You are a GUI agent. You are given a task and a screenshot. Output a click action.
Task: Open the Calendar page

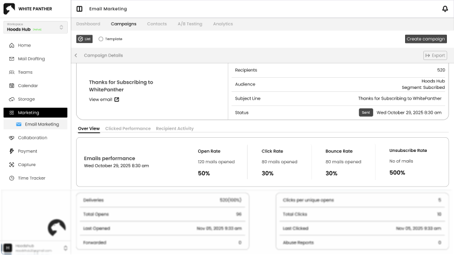pyautogui.click(x=27, y=86)
